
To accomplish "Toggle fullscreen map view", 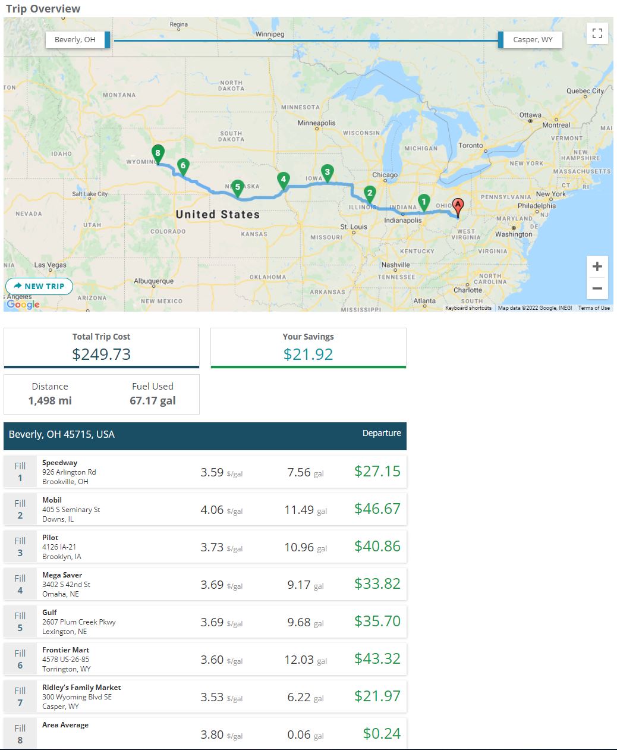I will [x=597, y=33].
